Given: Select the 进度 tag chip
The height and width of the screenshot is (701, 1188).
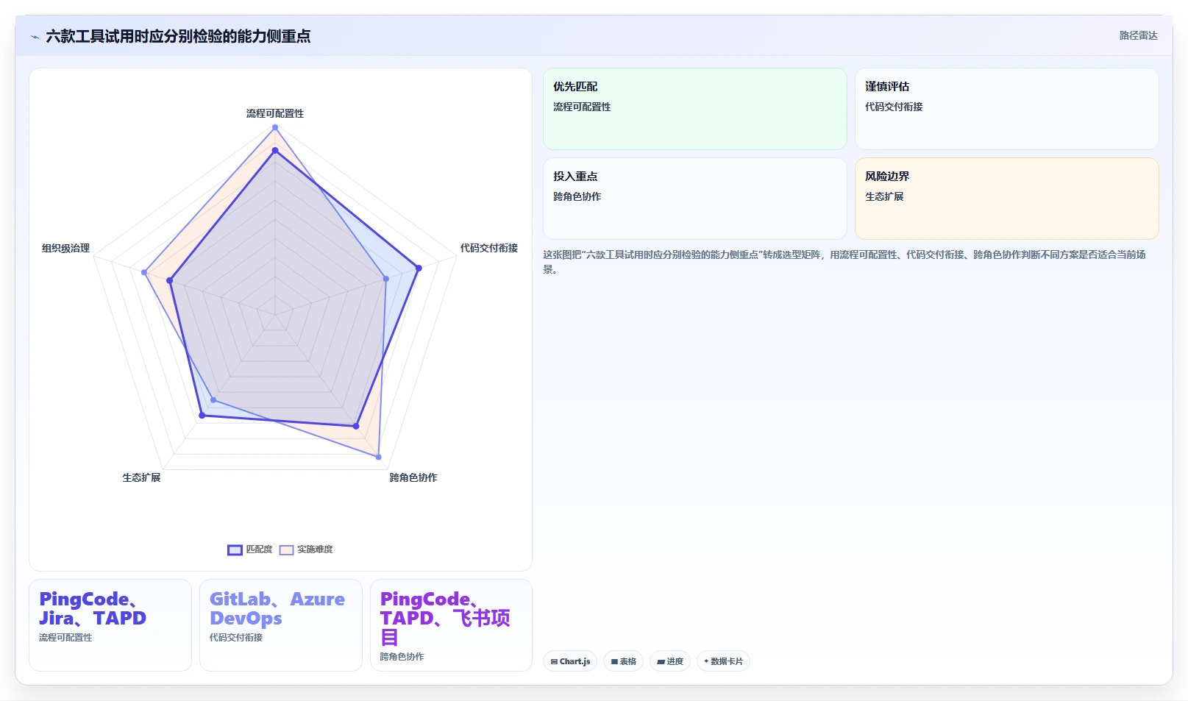Looking at the screenshot, I should click(x=670, y=661).
